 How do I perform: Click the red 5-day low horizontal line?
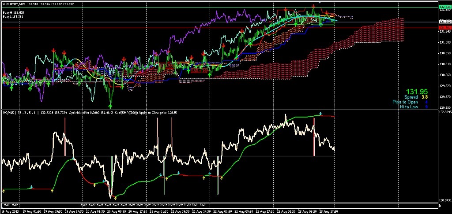(x=219, y=28)
